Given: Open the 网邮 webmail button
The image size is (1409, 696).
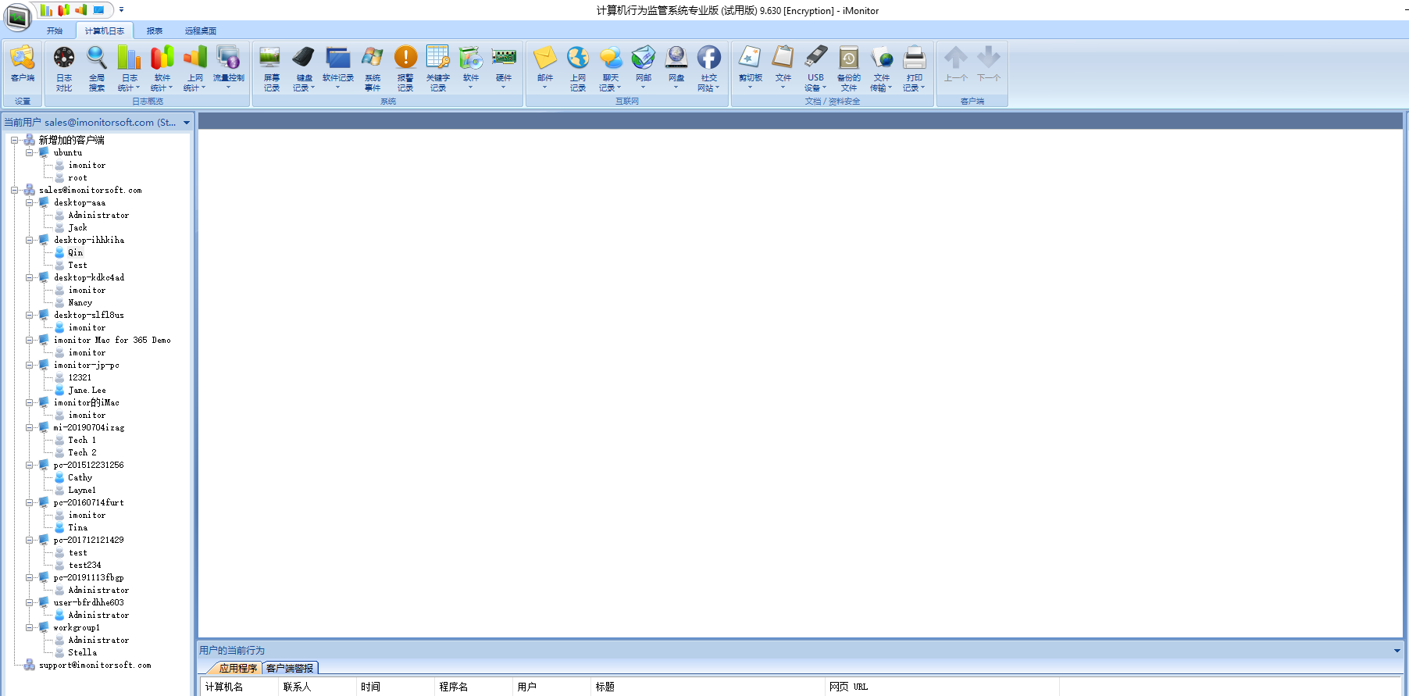Looking at the screenshot, I should 644,68.
